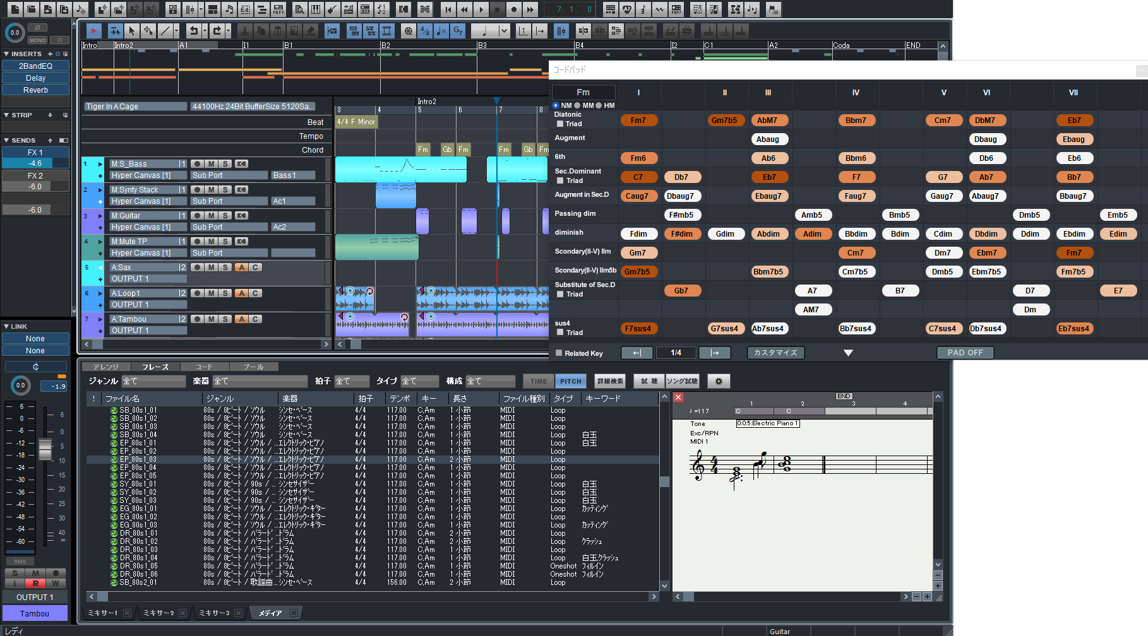Enable the Related Key checkbox
The width and height of the screenshot is (1148, 636).
(x=559, y=353)
